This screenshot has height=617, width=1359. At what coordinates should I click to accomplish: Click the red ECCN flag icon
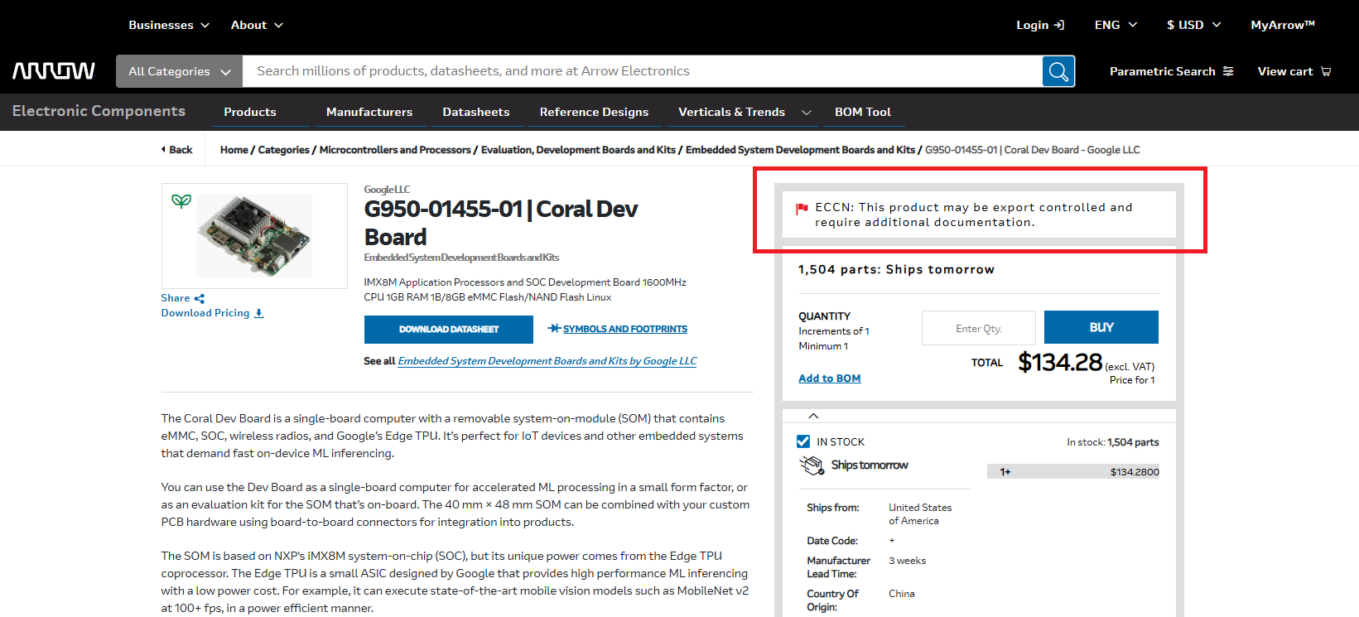802,209
